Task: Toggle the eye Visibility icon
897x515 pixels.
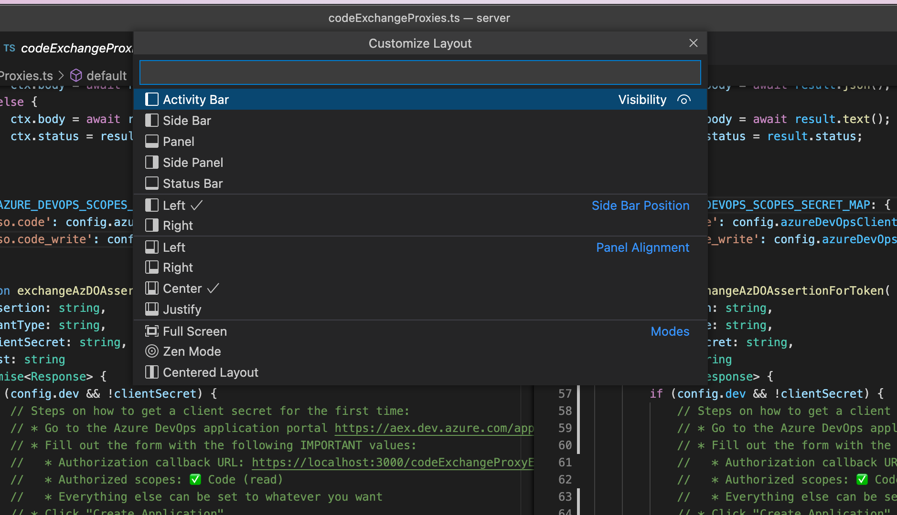Action: coord(684,99)
